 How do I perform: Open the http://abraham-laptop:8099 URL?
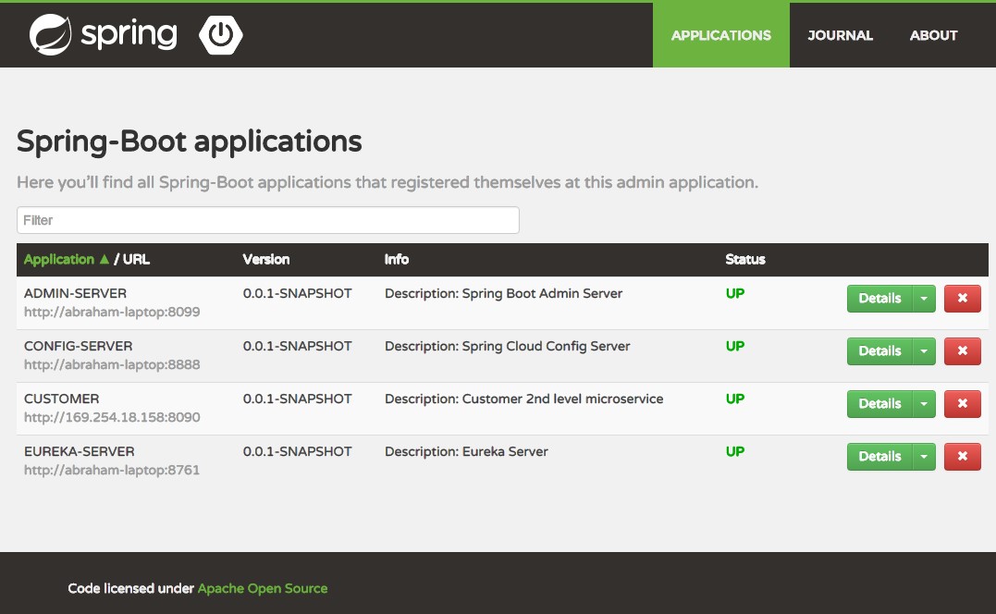pyautogui.click(x=112, y=312)
